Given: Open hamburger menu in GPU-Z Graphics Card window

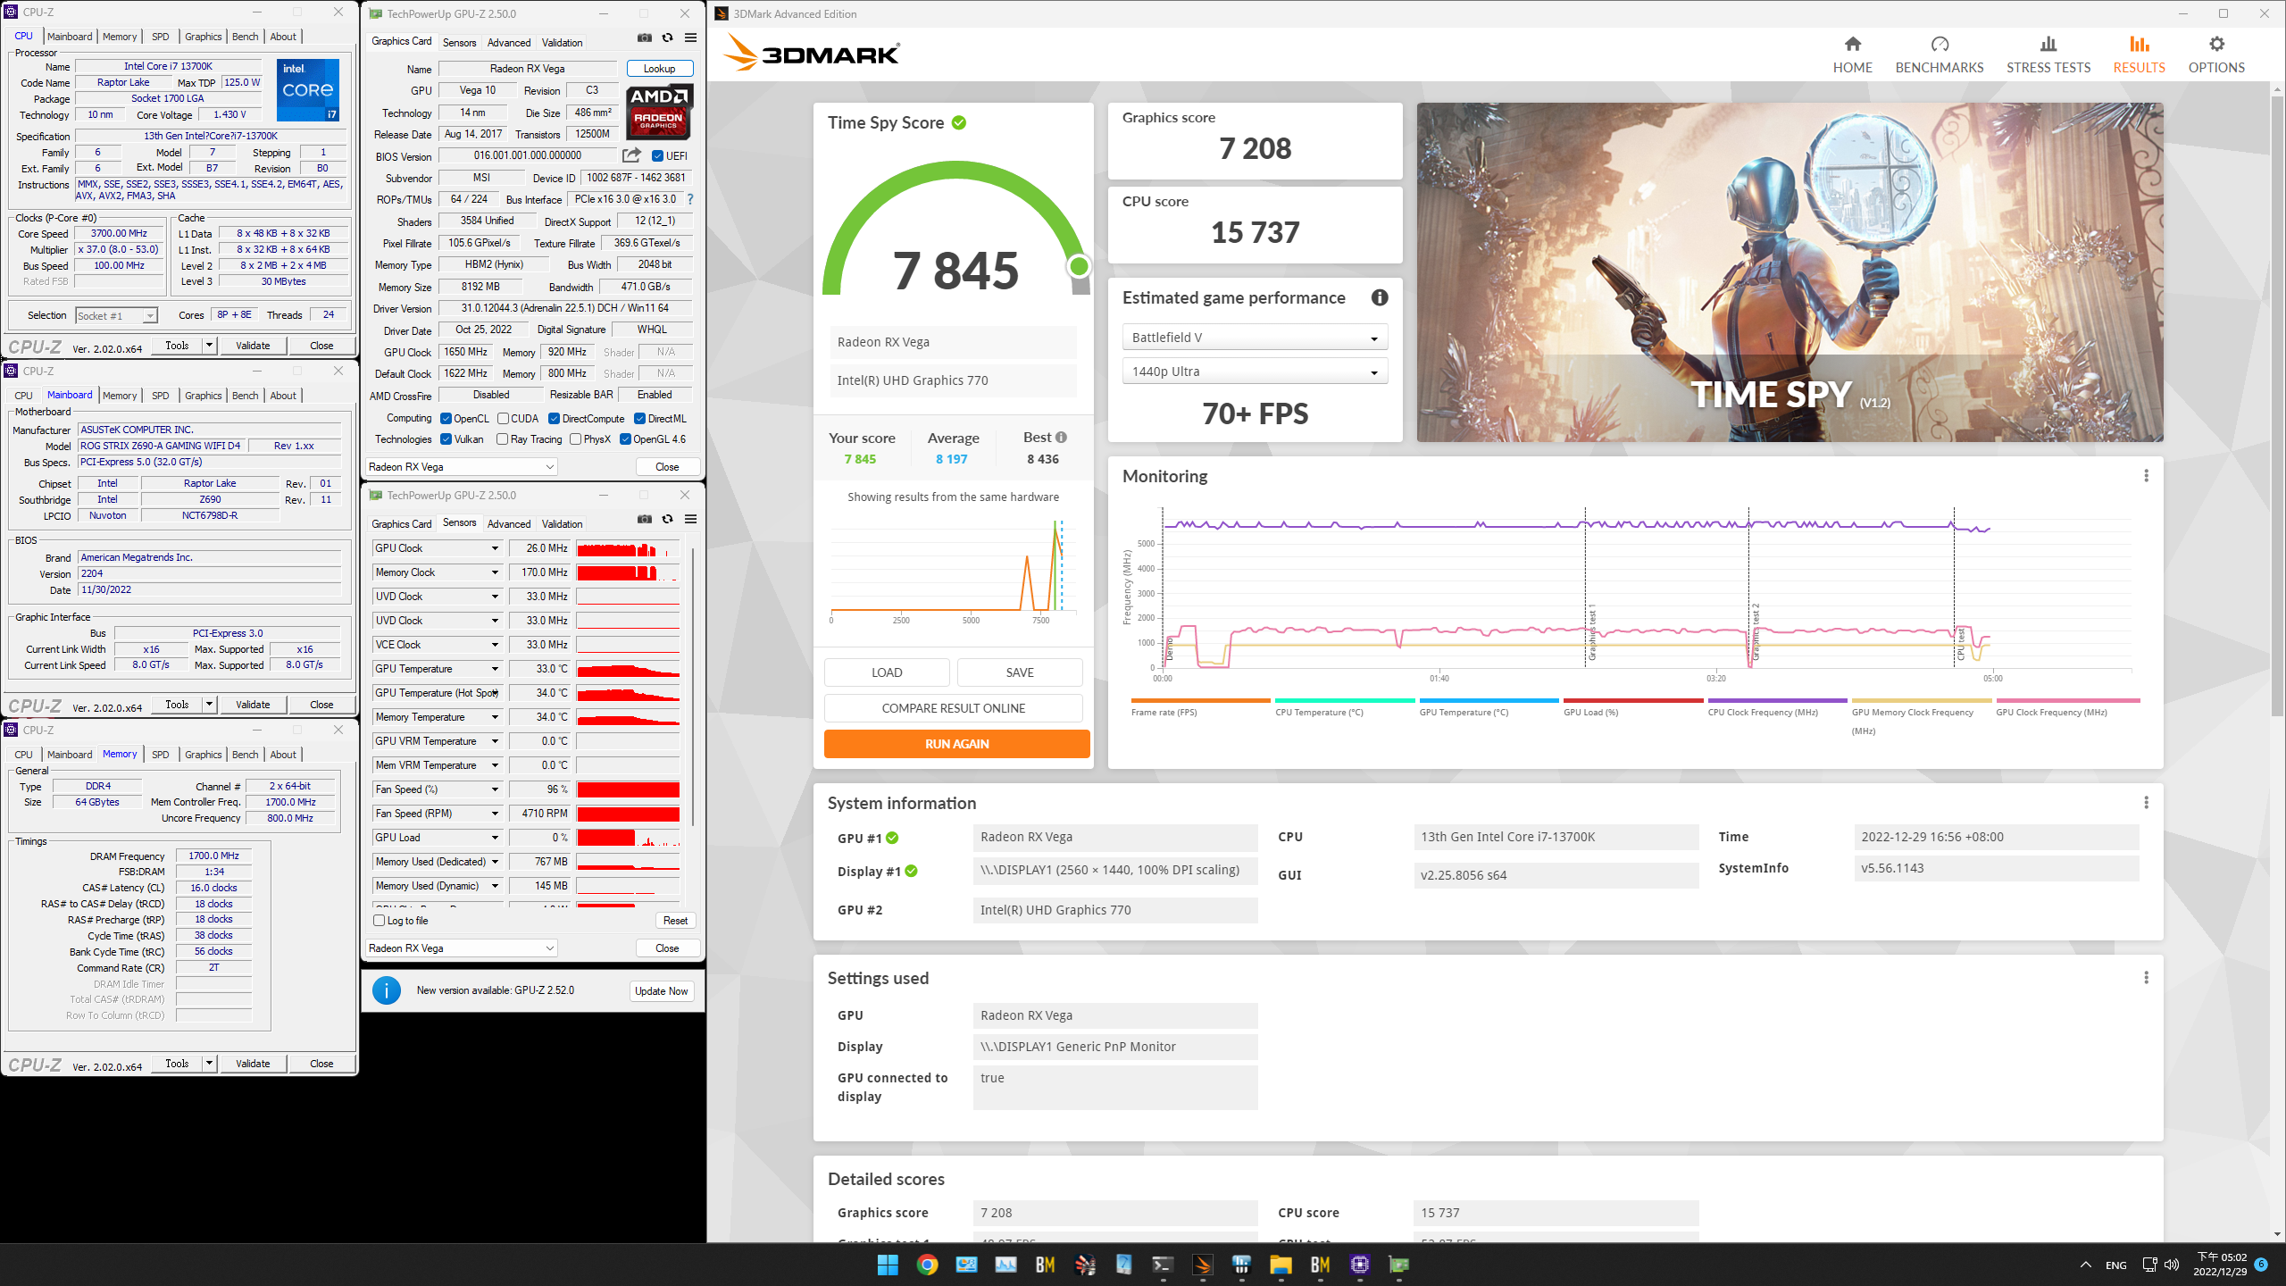Looking at the screenshot, I should (690, 38).
